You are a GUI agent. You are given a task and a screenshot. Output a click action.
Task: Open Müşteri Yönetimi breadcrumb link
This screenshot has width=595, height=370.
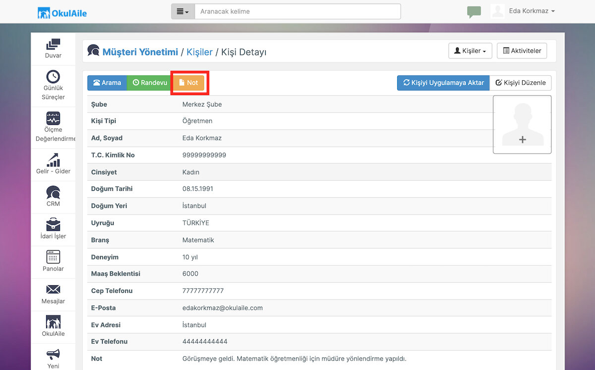[x=140, y=52]
